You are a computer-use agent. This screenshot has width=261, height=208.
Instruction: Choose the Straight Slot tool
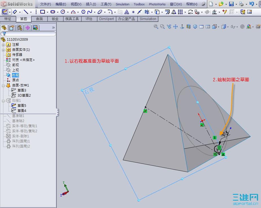tap(53, 12)
